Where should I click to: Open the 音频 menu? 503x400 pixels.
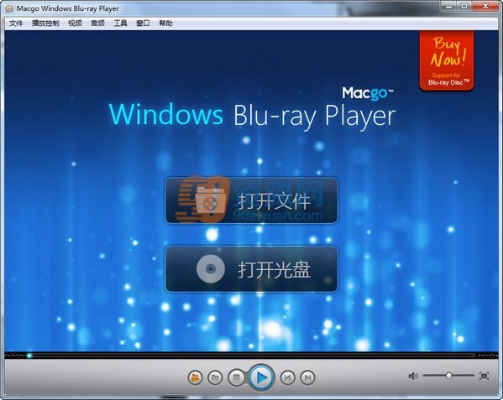pyautogui.click(x=98, y=23)
